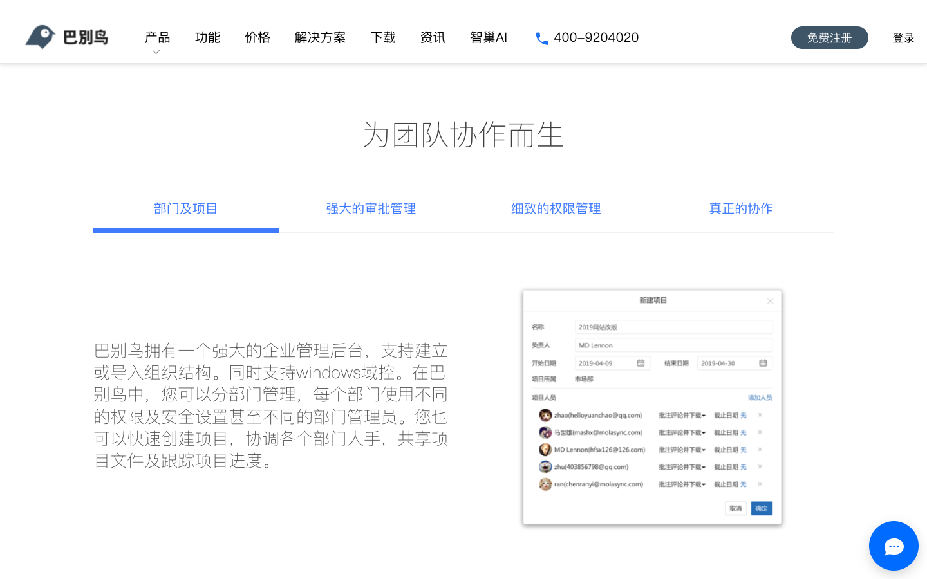Click MD Lennon's avatar in member list
The width and height of the screenshot is (927, 579).
click(x=545, y=450)
